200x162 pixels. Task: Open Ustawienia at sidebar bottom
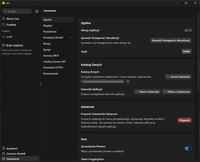13,159
